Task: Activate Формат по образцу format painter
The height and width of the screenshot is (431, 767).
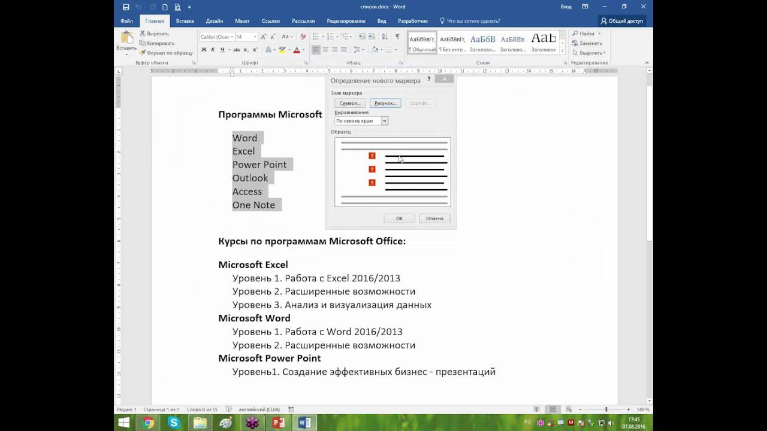Action: click(x=166, y=53)
